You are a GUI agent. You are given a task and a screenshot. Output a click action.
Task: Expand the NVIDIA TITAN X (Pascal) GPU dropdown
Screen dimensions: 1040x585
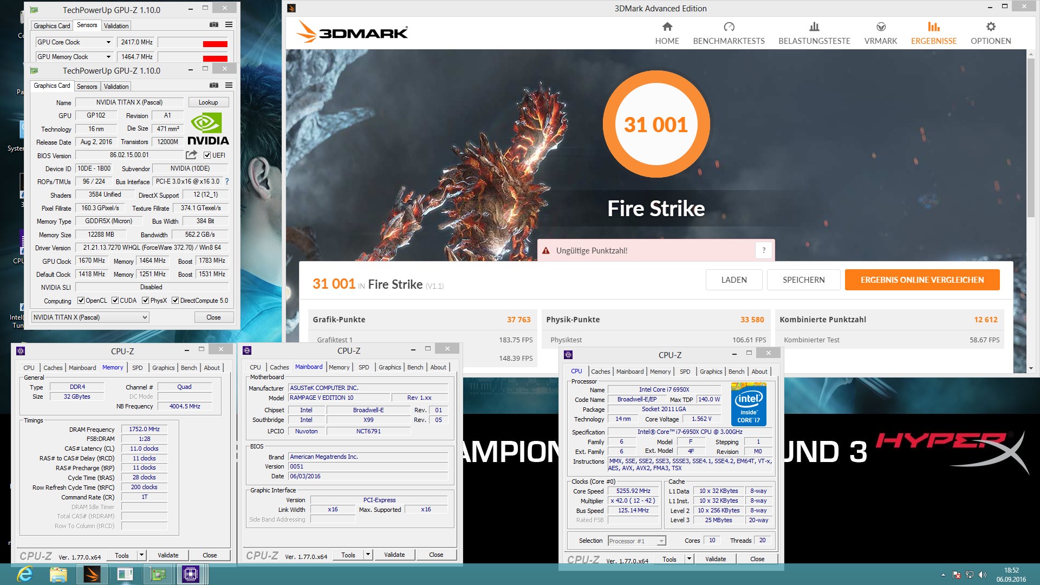tap(145, 317)
